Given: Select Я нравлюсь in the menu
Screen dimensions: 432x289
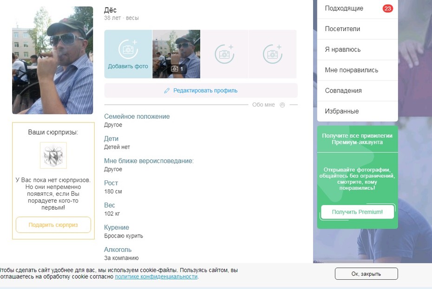Looking at the screenshot, I should click(357, 50).
